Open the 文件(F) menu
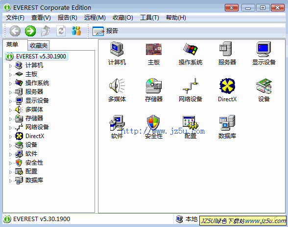The height and width of the screenshot is (227, 288). pyautogui.click(x=15, y=18)
